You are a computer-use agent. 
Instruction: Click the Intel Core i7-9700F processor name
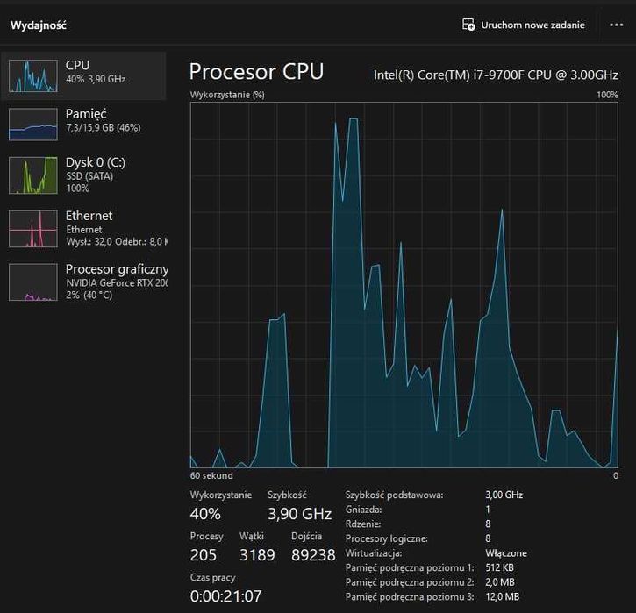click(x=496, y=75)
